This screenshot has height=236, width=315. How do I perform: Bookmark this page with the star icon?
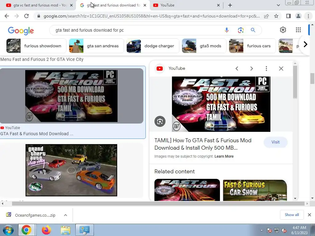tap(276, 16)
